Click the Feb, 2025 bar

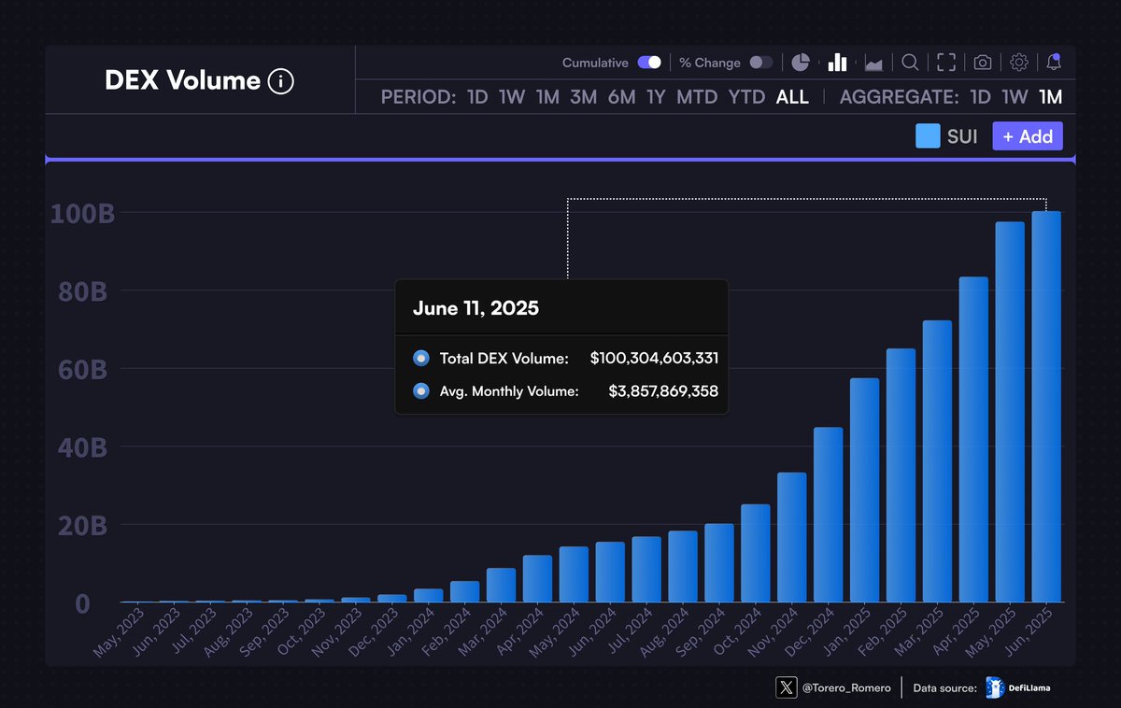[x=901, y=475]
